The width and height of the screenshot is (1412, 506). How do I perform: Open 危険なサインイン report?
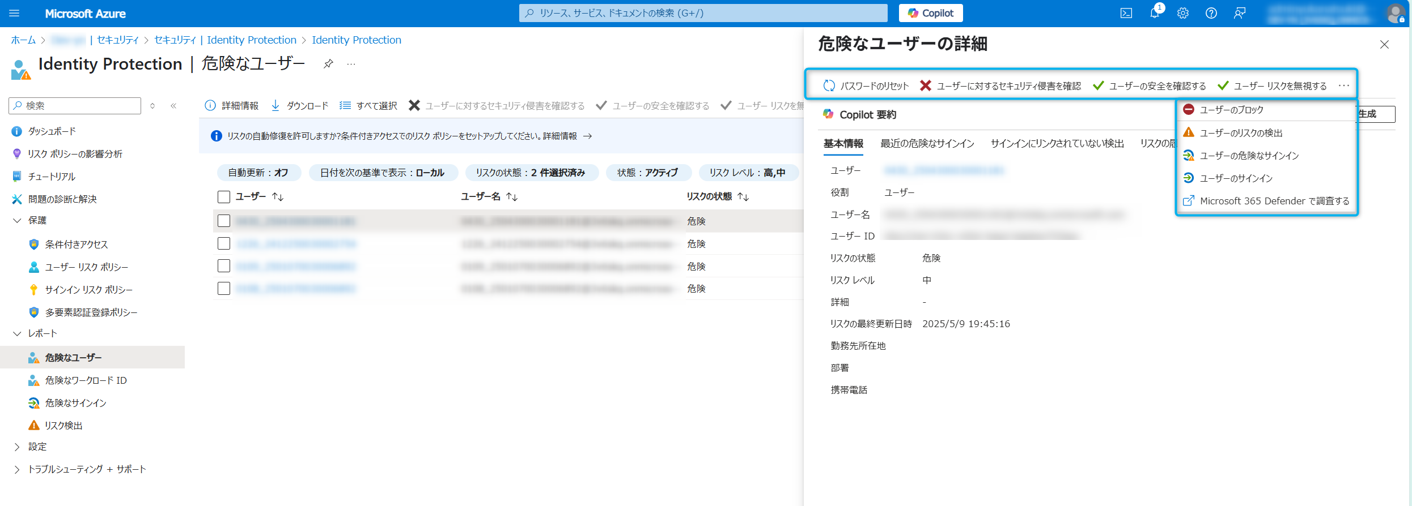[x=75, y=403]
